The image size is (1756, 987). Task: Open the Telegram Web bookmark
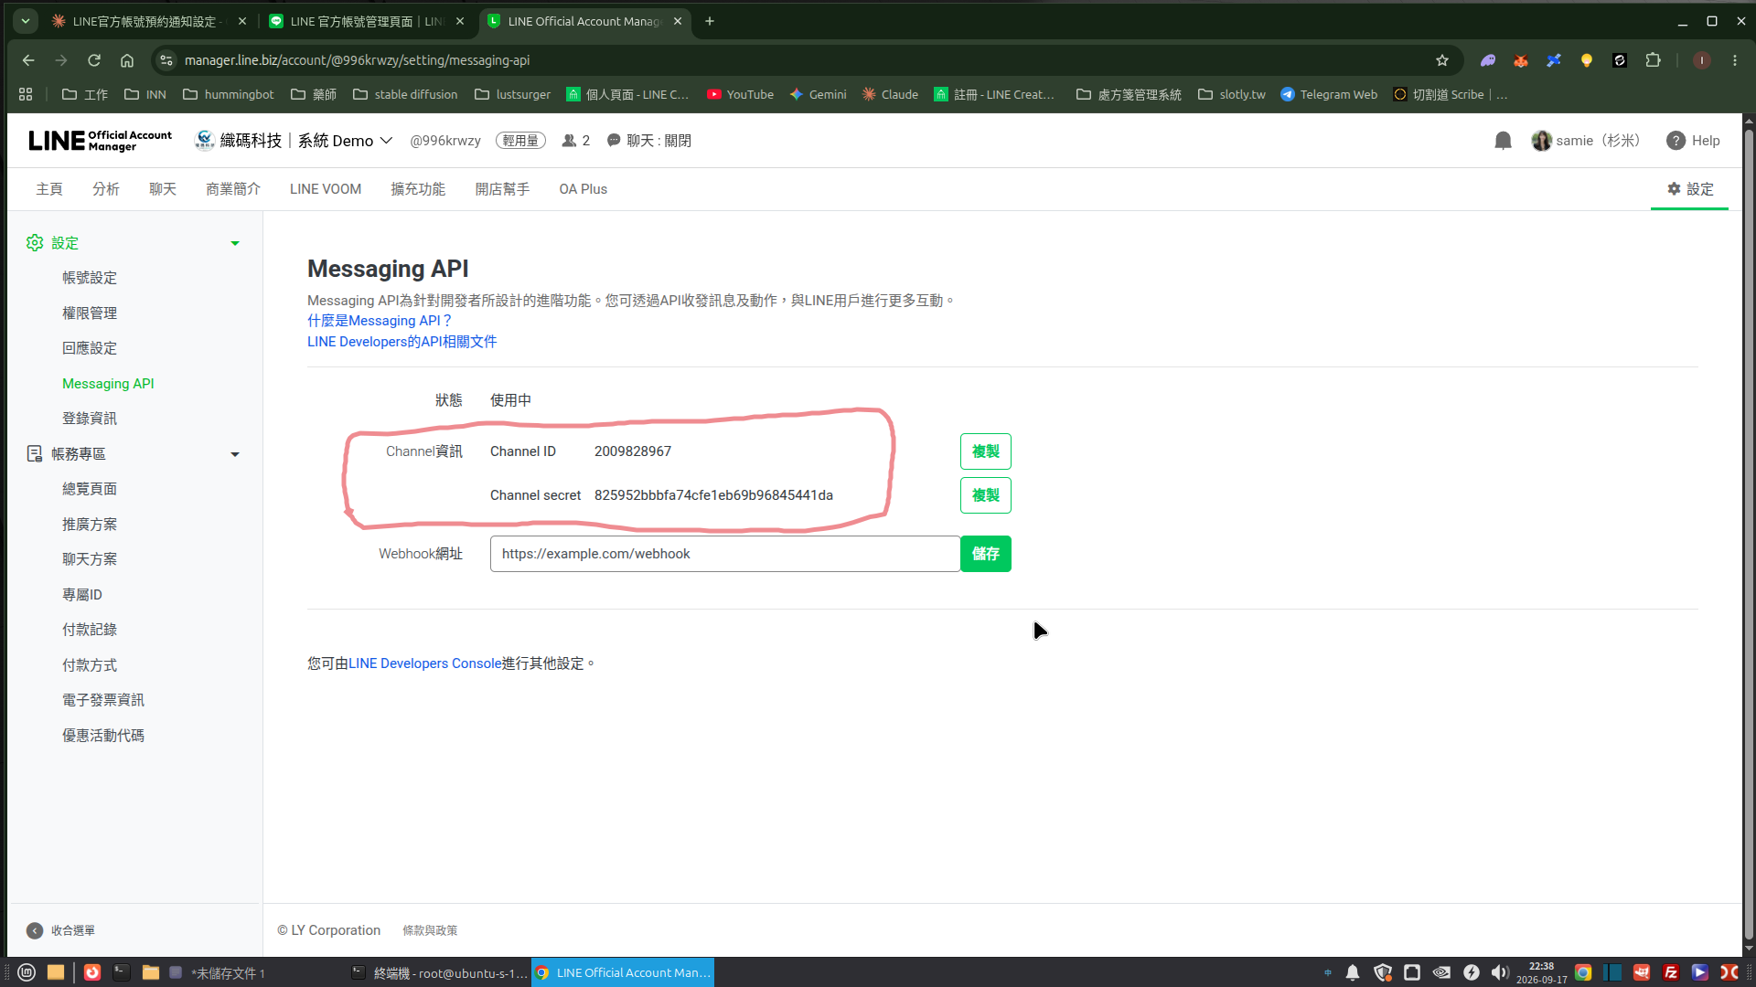point(1329,94)
